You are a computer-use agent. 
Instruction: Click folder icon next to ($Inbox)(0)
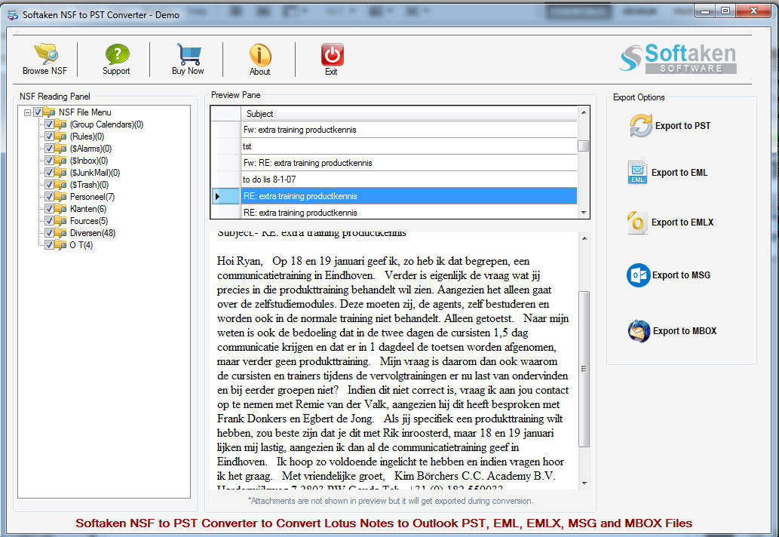(x=60, y=161)
